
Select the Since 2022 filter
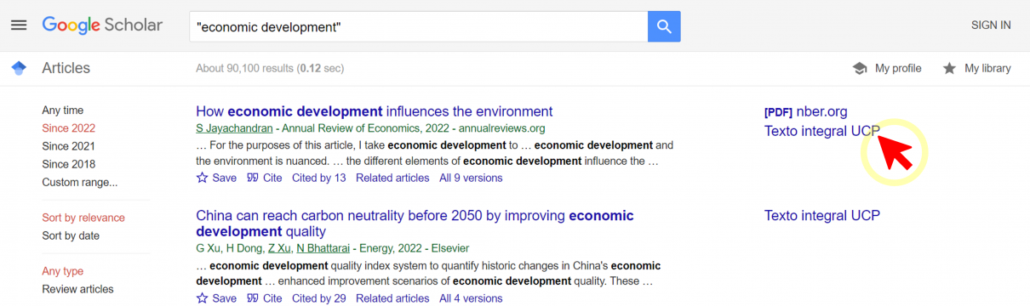pyautogui.click(x=68, y=128)
